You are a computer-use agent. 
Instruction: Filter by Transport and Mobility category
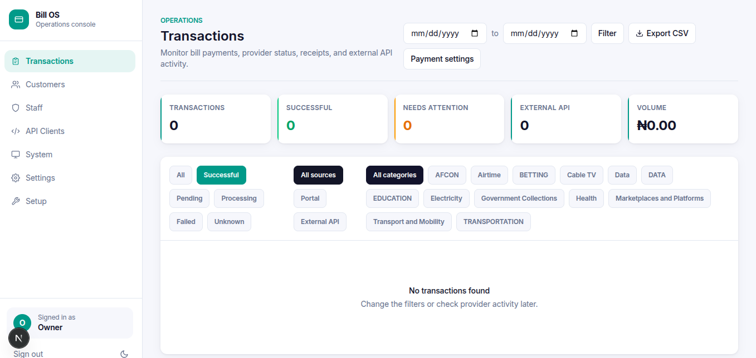[409, 222]
